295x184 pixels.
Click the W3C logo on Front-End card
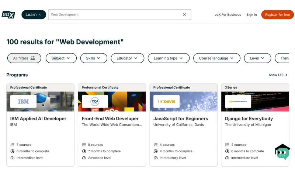(x=95, y=102)
